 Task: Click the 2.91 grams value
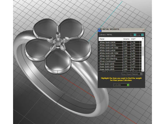[125, 64]
